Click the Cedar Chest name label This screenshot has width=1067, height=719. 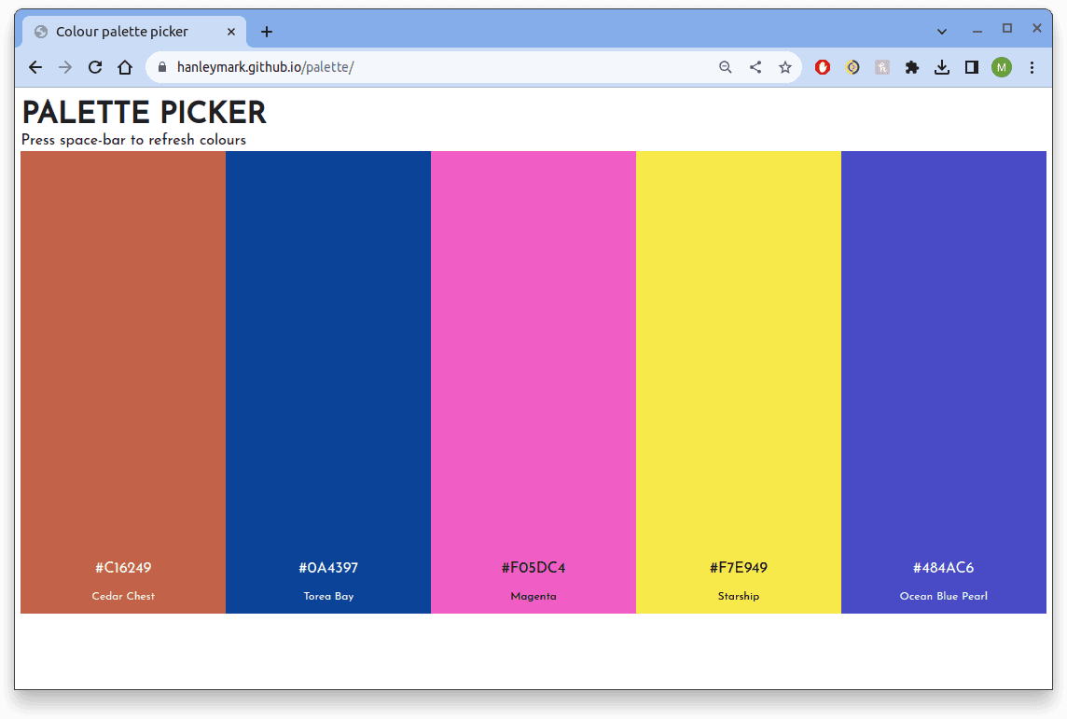click(123, 596)
